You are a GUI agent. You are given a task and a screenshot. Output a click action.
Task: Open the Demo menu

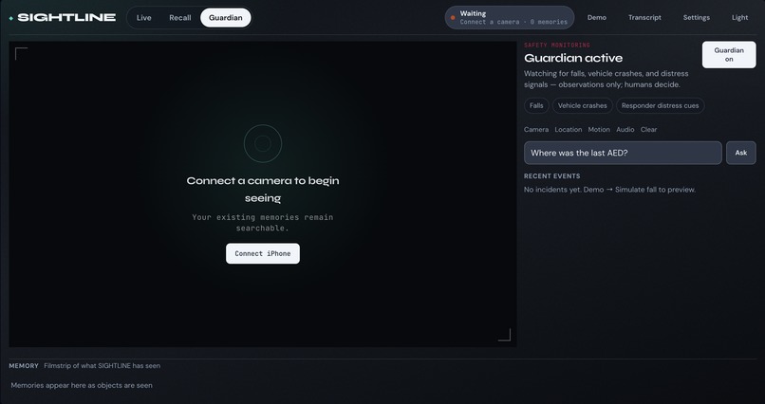(597, 17)
